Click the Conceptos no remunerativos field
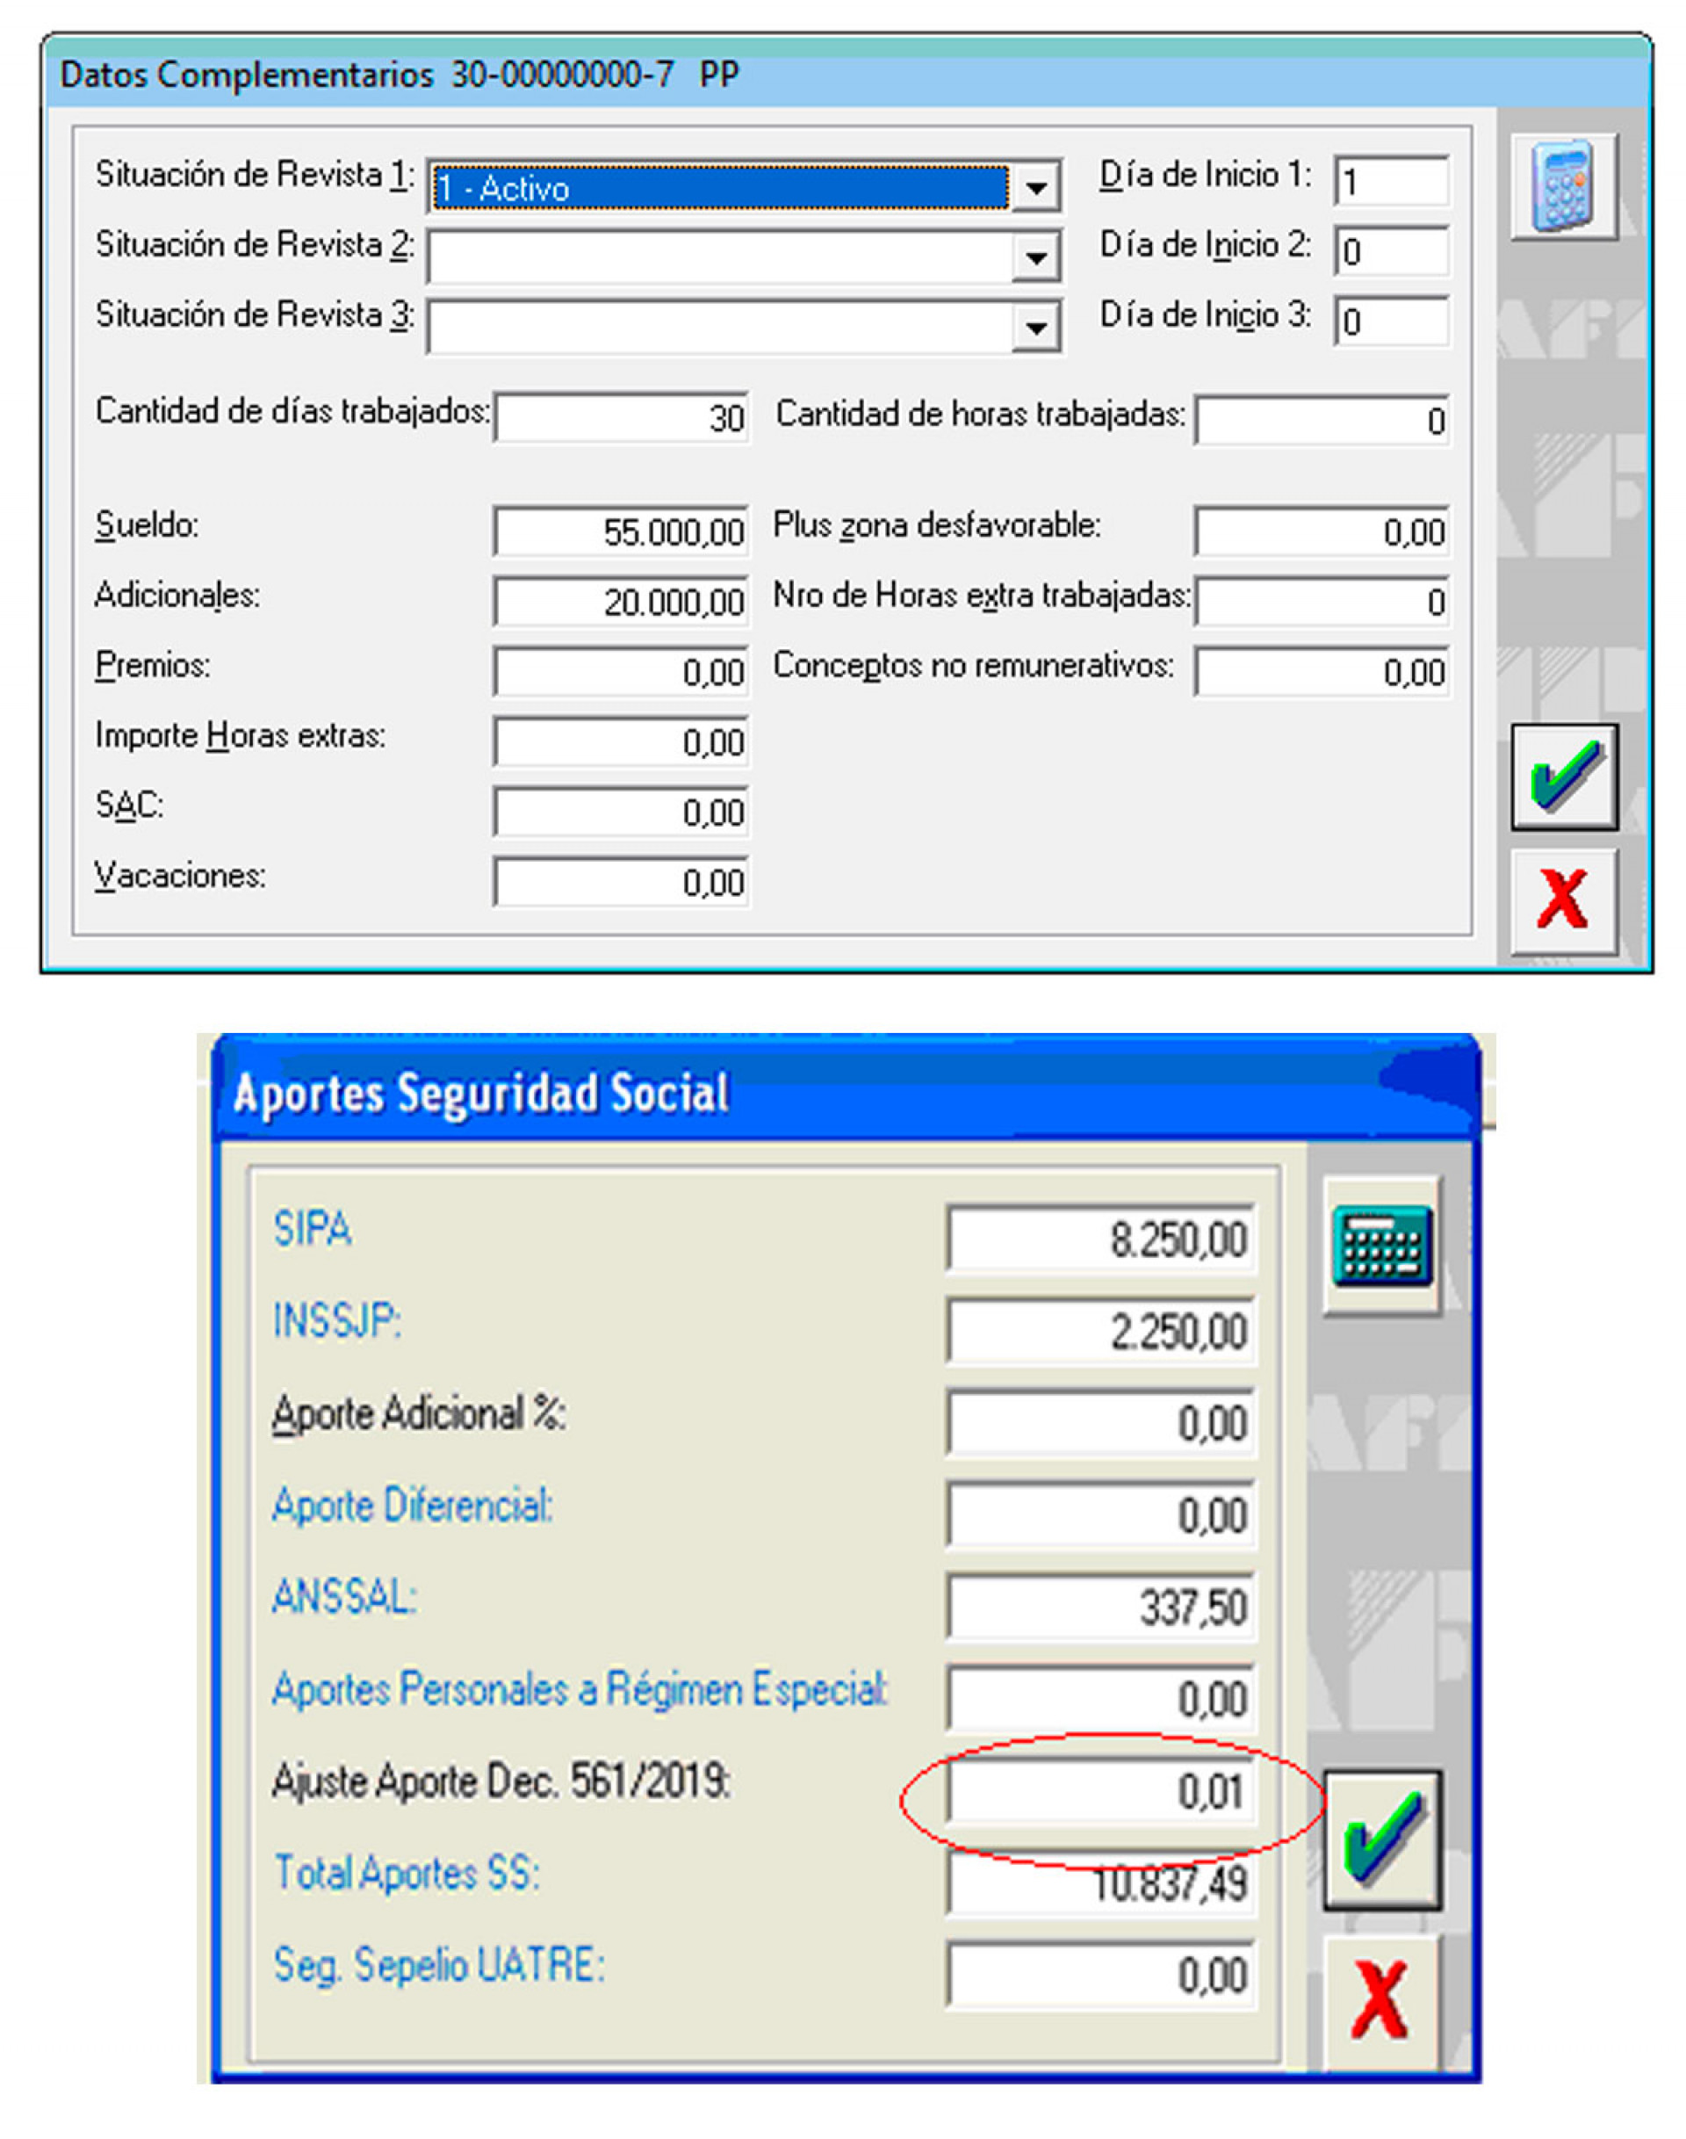This screenshot has height=2139, width=1686. tap(1322, 671)
